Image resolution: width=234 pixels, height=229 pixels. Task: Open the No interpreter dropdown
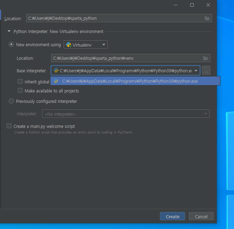(126, 114)
